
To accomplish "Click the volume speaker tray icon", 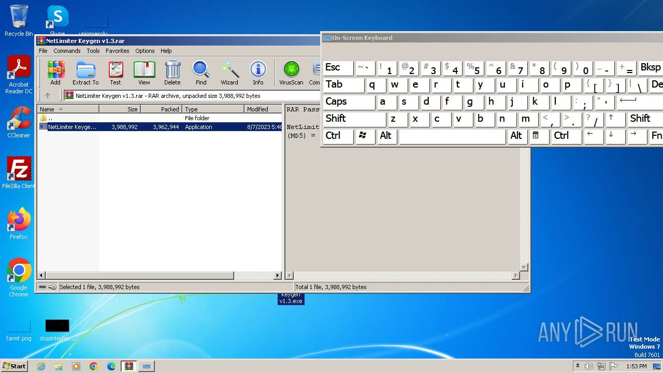I will tap(589, 366).
